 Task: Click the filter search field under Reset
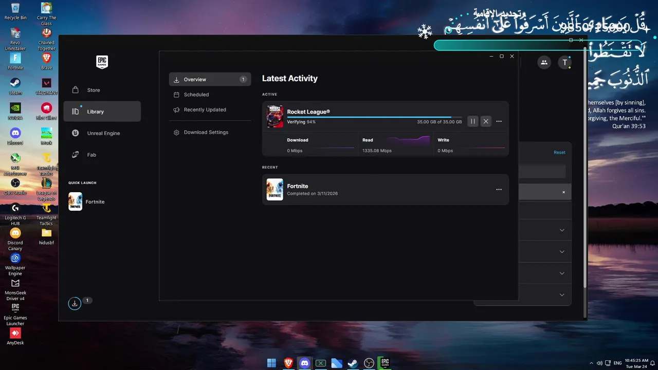pyautogui.click(x=542, y=171)
